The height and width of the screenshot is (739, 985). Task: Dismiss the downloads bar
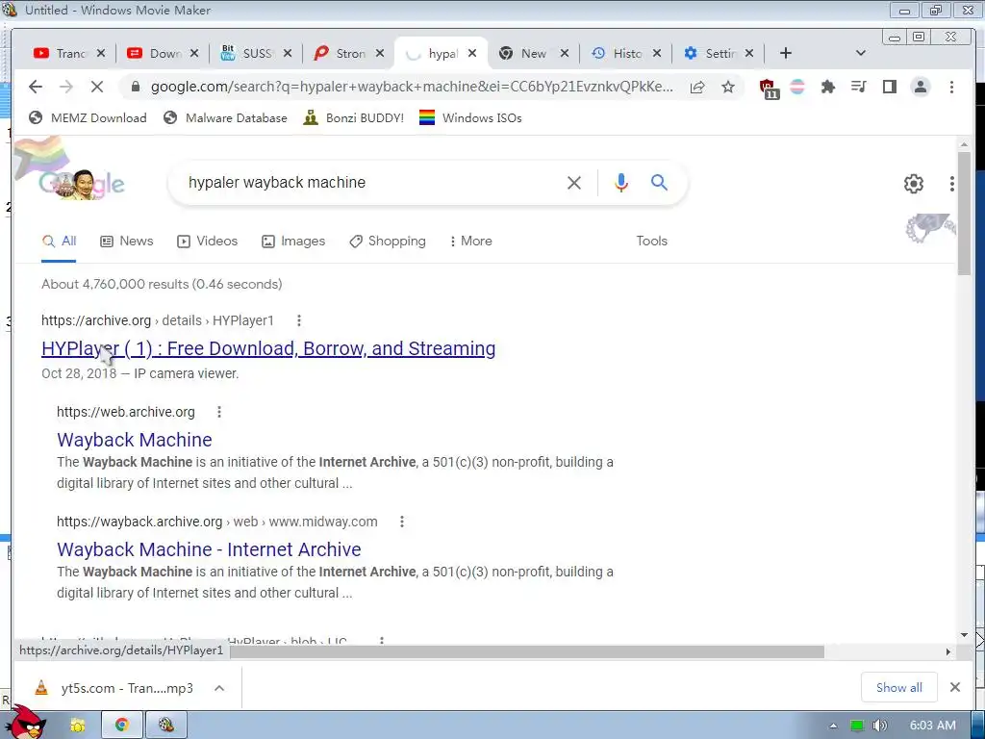coord(955,687)
